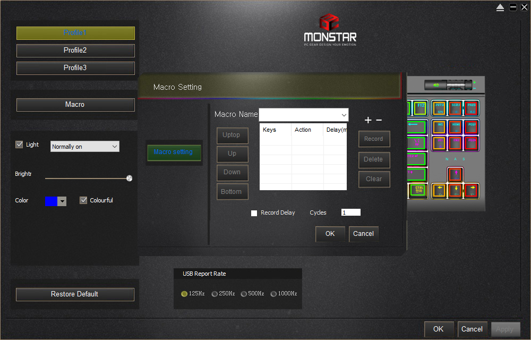Click the Backspace key on keyboard image
The image size is (531, 340).
416,127
